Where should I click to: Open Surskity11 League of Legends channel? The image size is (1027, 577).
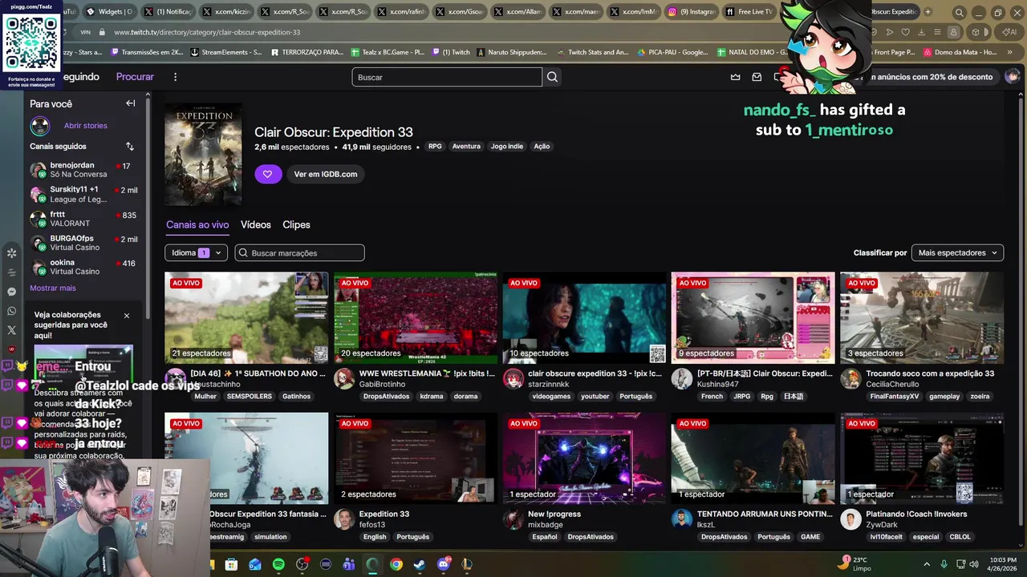[x=83, y=194]
